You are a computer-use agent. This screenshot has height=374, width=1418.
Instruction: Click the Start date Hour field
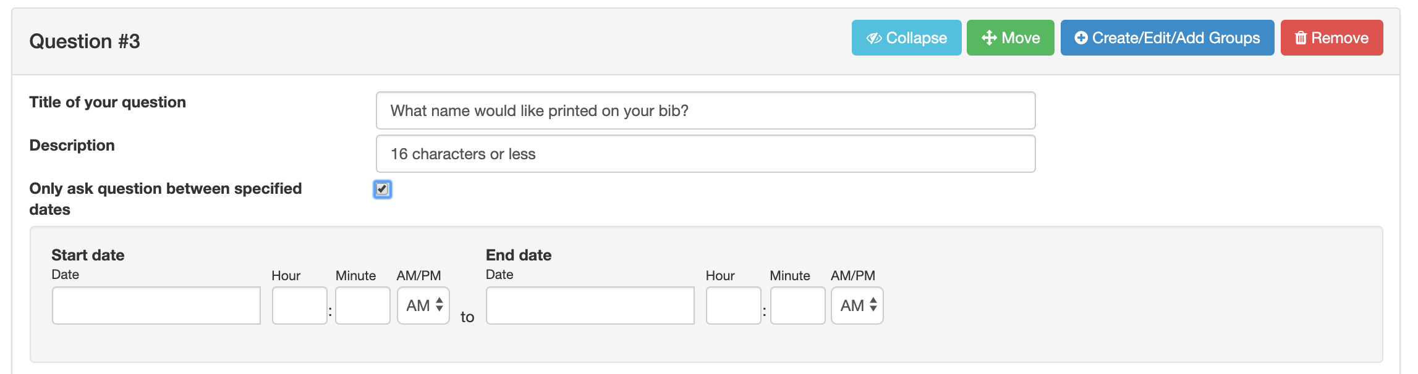pyautogui.click(x=300, y=305)
